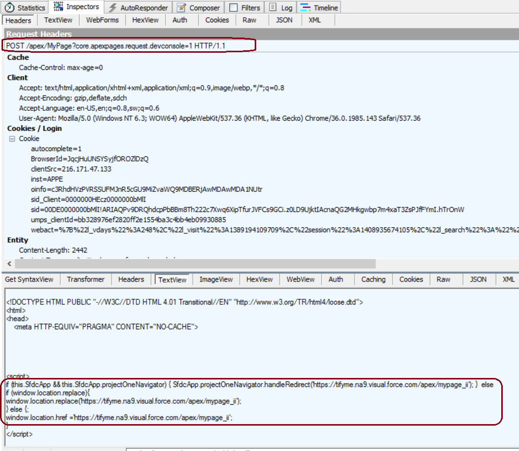Click the Cookies / Login section heading

[34, 128]
